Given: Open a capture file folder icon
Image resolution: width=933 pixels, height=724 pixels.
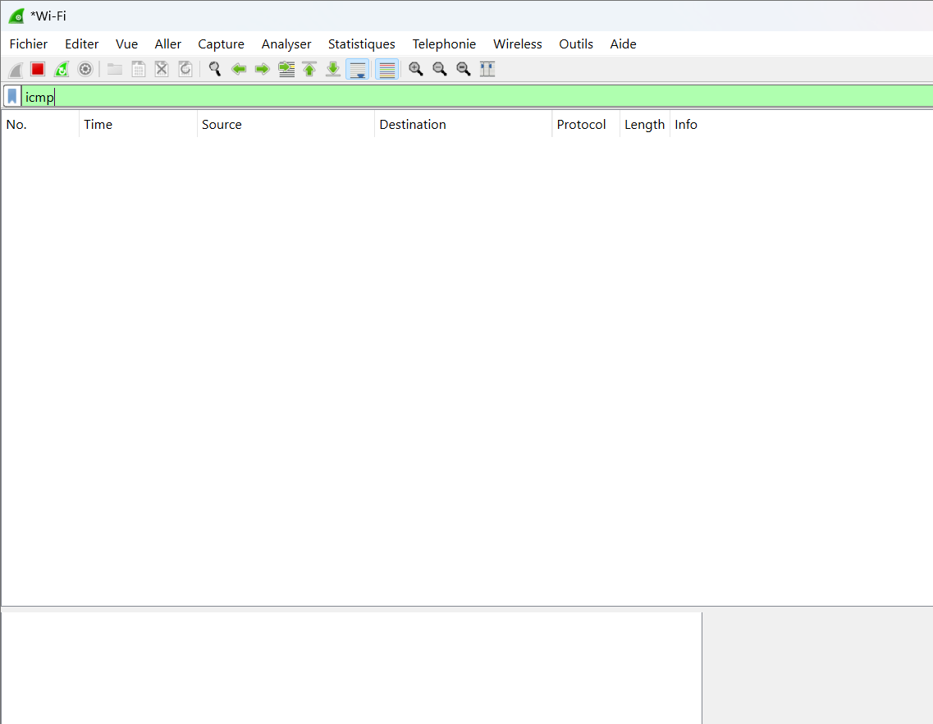Looking at the screenshot, I should tap(114, 70).
